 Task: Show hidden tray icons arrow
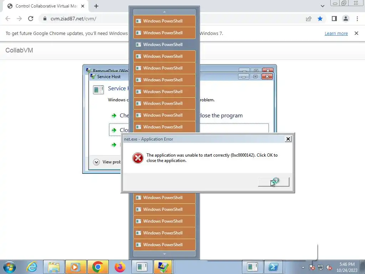tap(303, 268)
